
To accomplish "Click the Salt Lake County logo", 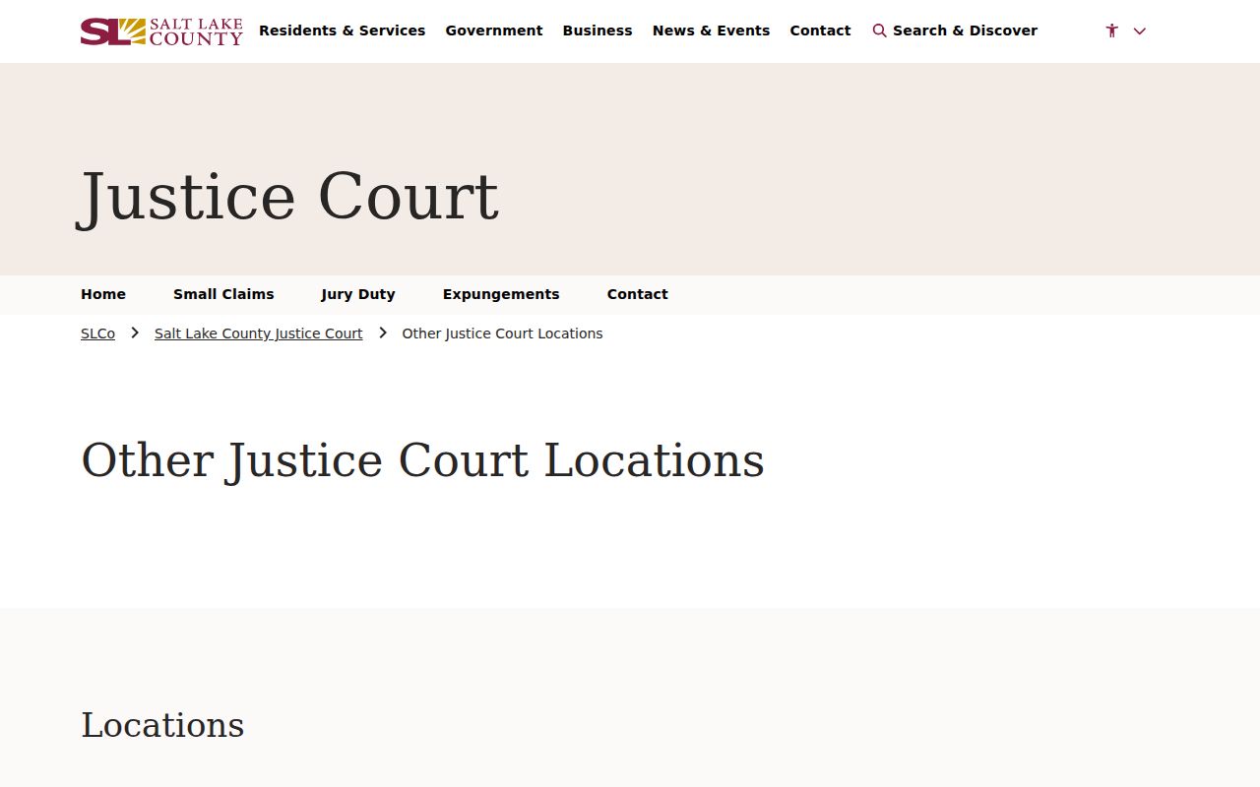I will [x=161, y=31].
